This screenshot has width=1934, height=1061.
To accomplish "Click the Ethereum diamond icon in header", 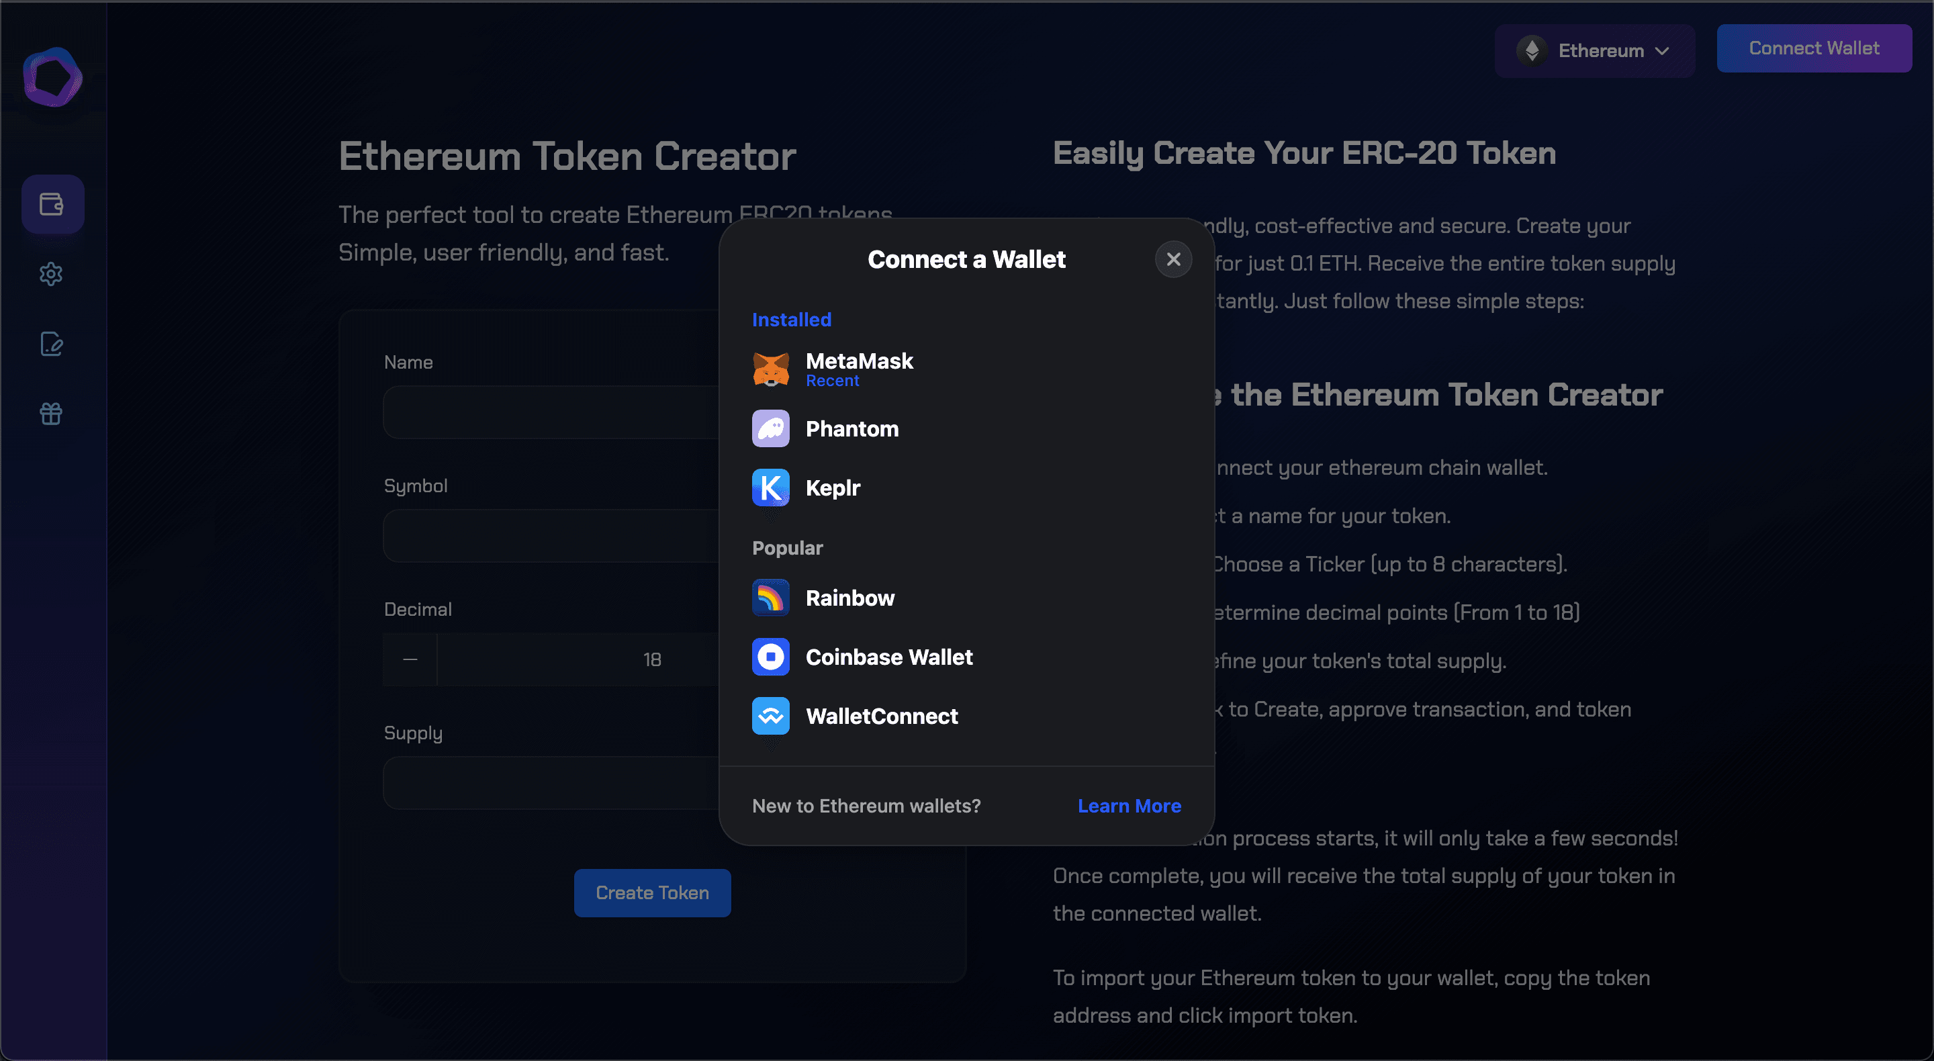I will click(x=1532, y=50).
